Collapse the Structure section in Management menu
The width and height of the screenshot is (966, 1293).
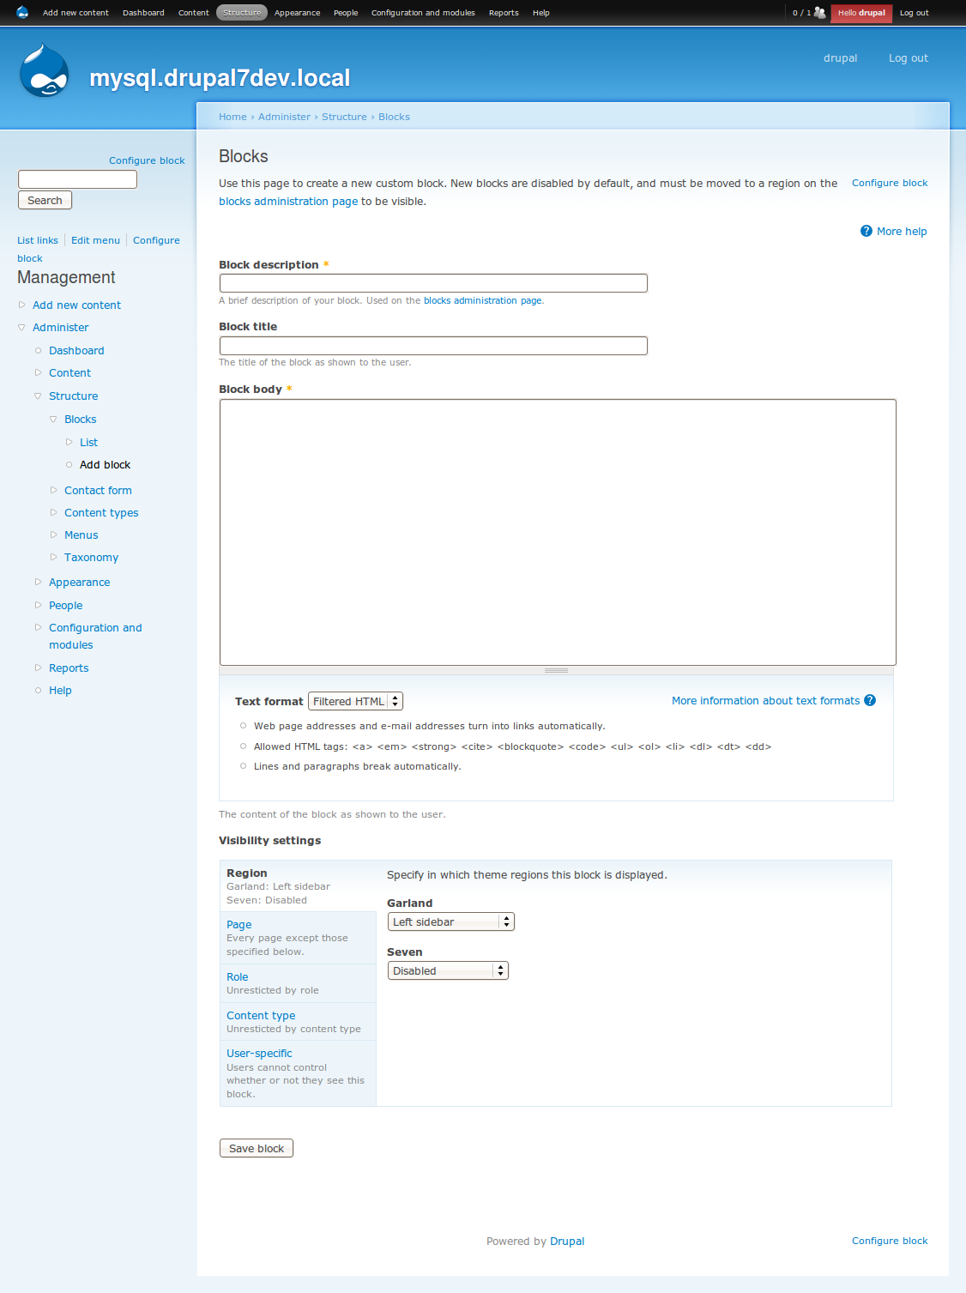[x=38, y=396]
